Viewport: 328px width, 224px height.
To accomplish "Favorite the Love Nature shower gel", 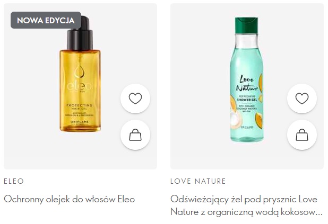I will [302, 98].
